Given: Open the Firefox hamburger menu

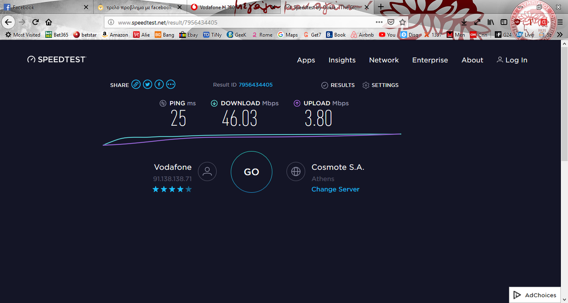Looking at the screenshot, I should pos(560,22).
